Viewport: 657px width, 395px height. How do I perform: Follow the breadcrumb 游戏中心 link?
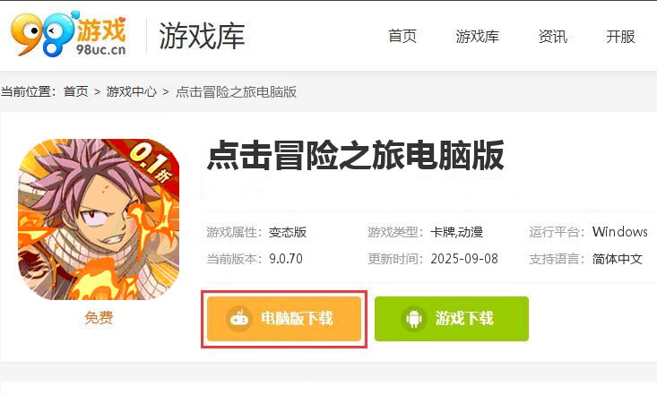(131, 91)
